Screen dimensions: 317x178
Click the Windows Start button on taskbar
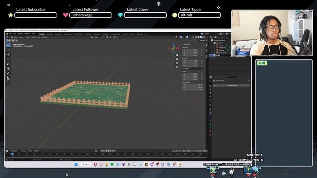(76, 164)
